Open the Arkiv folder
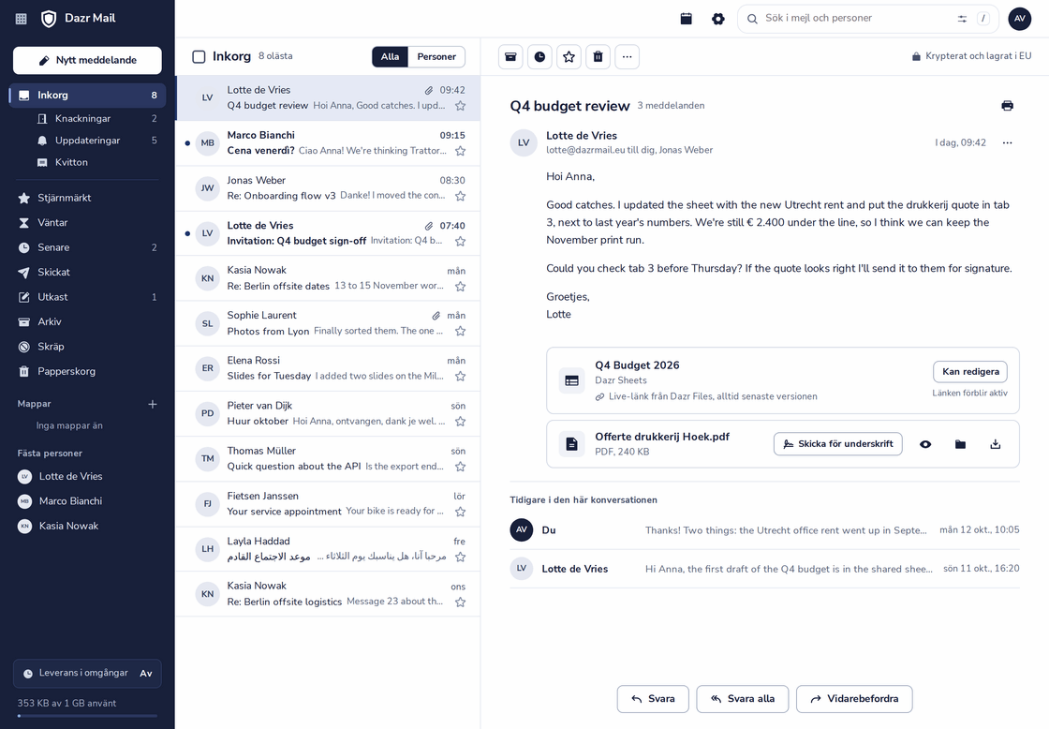Screen dimensions: 1049x729 87,321
